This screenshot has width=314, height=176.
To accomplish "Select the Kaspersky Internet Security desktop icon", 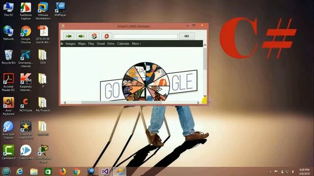I will [x=26, y=83].
